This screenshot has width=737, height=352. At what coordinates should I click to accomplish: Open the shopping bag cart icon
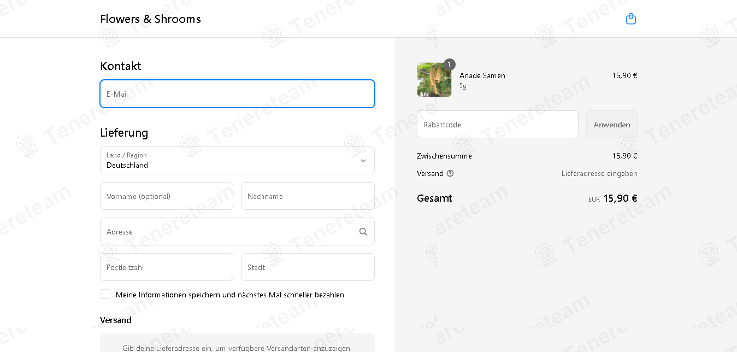pos(631,19)
